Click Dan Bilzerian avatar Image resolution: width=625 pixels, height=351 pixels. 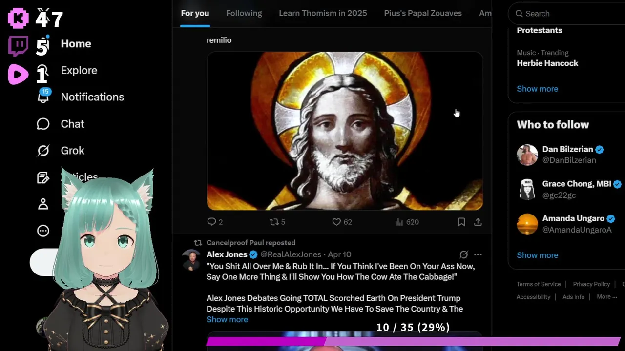(x=527, y=155)
